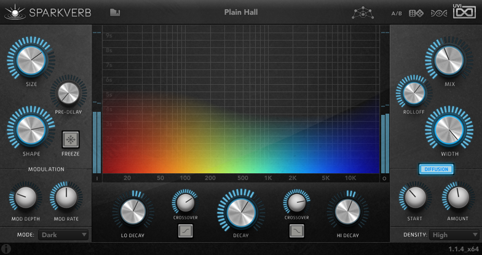Viewport: 482px width, 255px height.
Task: Click the 1K frequency axis label
Action: [268, 178]
